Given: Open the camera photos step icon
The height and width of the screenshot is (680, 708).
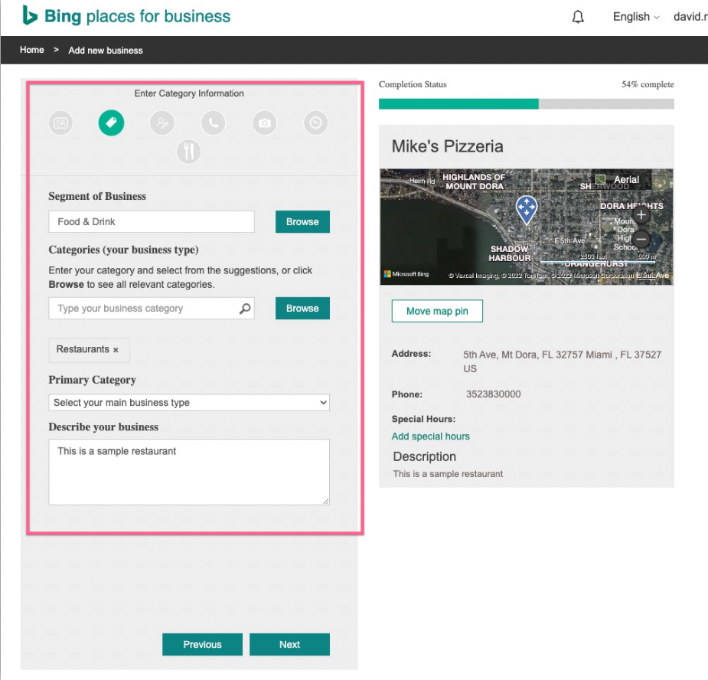Looking at the screenshot, I should 264,123.
